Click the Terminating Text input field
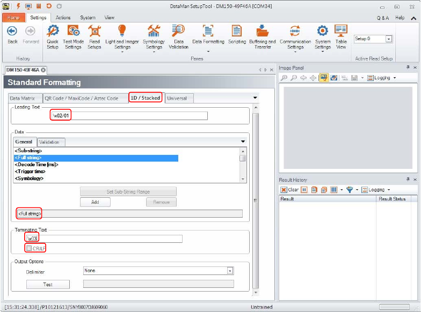The height and width of the screenshot is (312, 421). 104,239
